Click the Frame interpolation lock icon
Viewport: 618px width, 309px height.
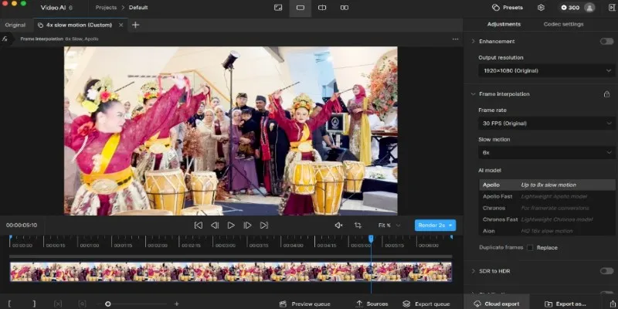(607, 94)
